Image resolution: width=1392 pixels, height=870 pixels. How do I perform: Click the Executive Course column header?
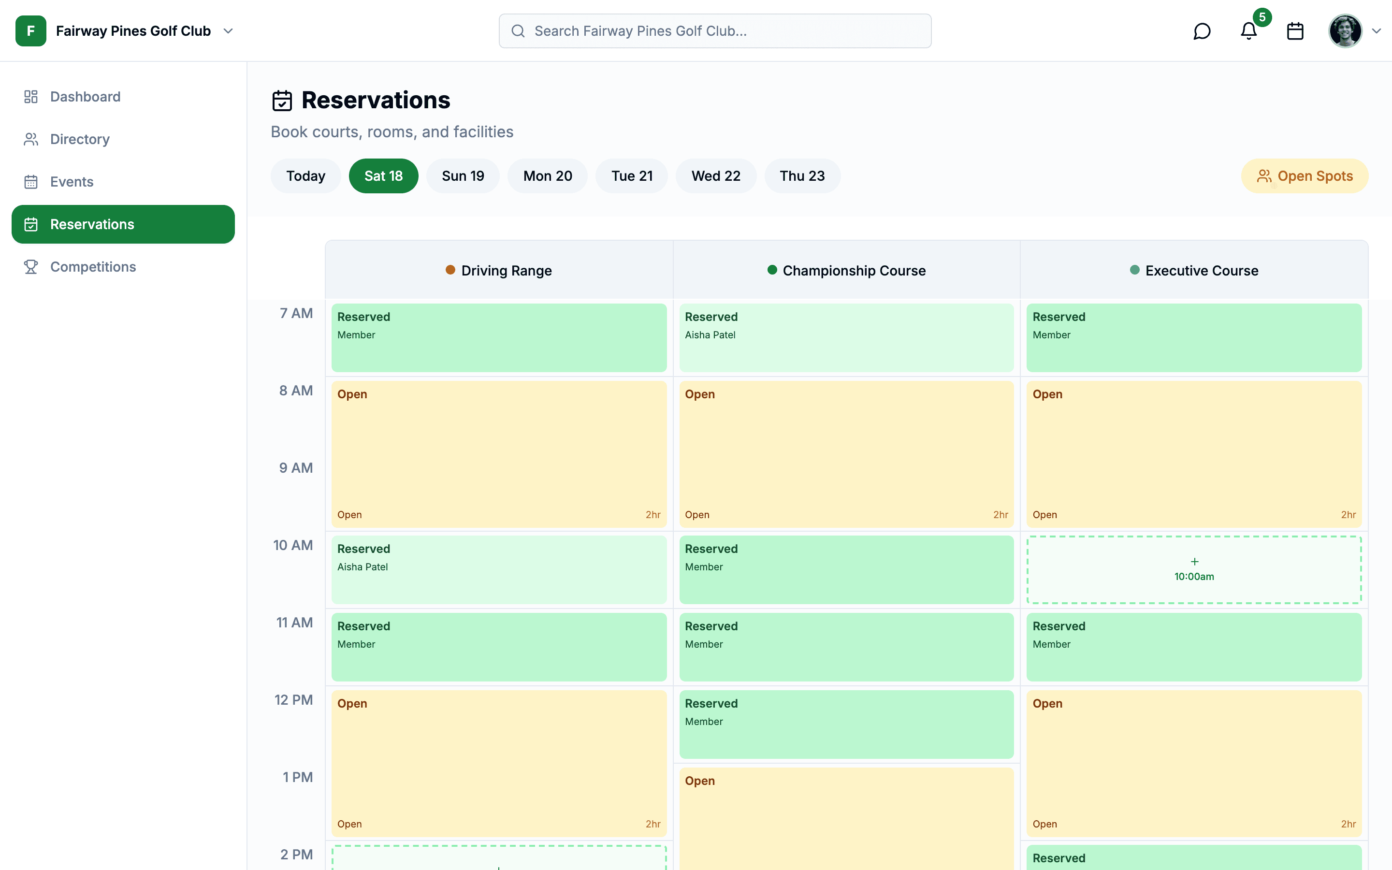1194,271
